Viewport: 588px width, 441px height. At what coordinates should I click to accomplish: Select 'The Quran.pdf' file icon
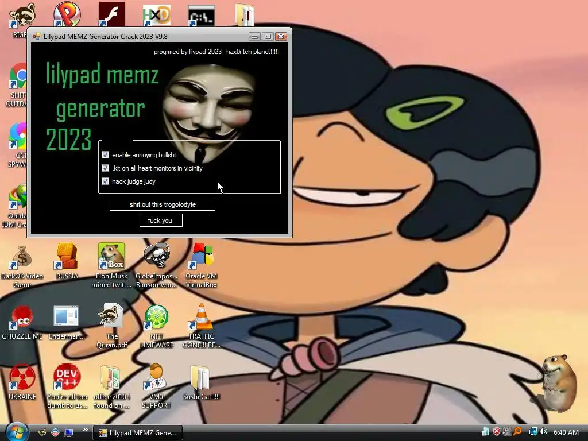tap(111, 316)
